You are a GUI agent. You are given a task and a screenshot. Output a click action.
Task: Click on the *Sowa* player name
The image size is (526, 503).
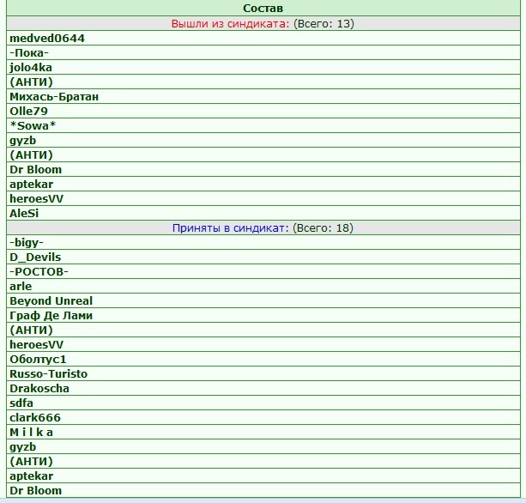(33, 125)
